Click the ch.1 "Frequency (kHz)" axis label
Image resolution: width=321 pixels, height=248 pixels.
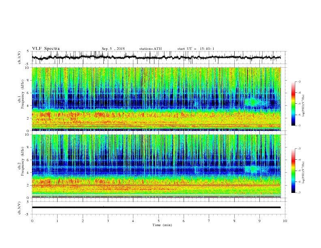tap(23, 94)
